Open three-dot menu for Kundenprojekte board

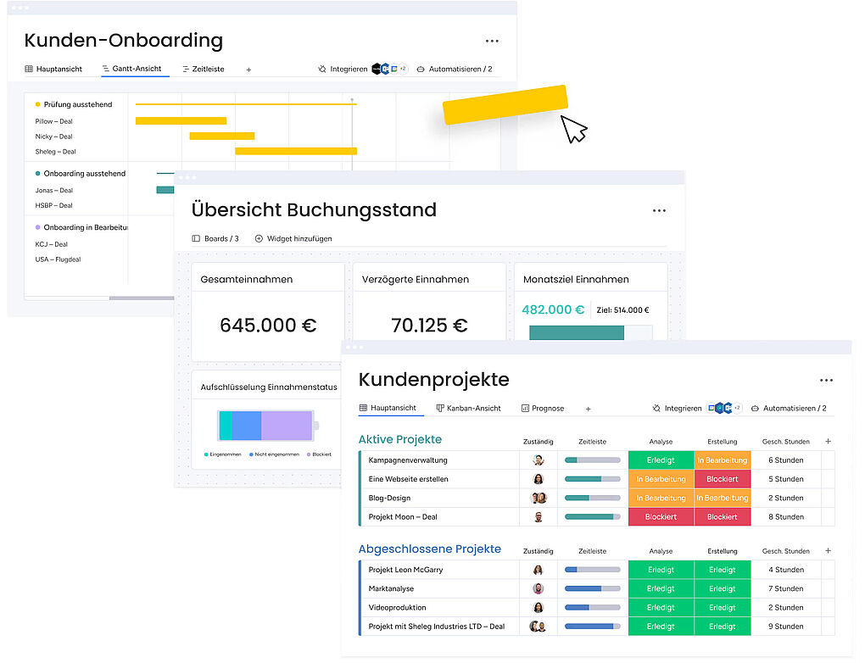(826, 381)
